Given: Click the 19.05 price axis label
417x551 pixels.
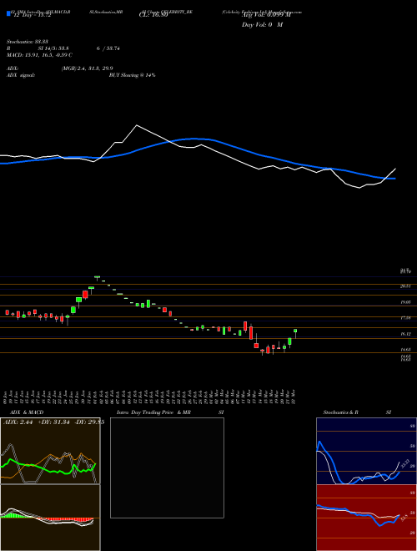Looking at the screenshot, I should pyautogui.click(x=405, y=302).
